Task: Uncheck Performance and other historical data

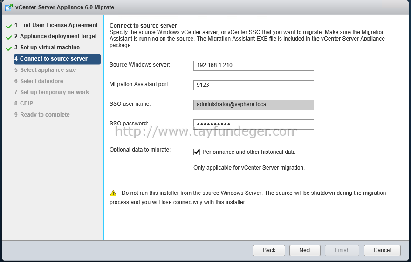Action: click(197, 152)
